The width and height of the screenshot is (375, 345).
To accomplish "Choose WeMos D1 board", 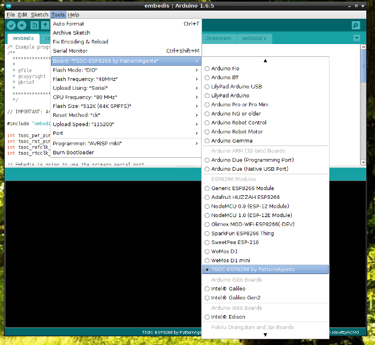I will point(265,252).
